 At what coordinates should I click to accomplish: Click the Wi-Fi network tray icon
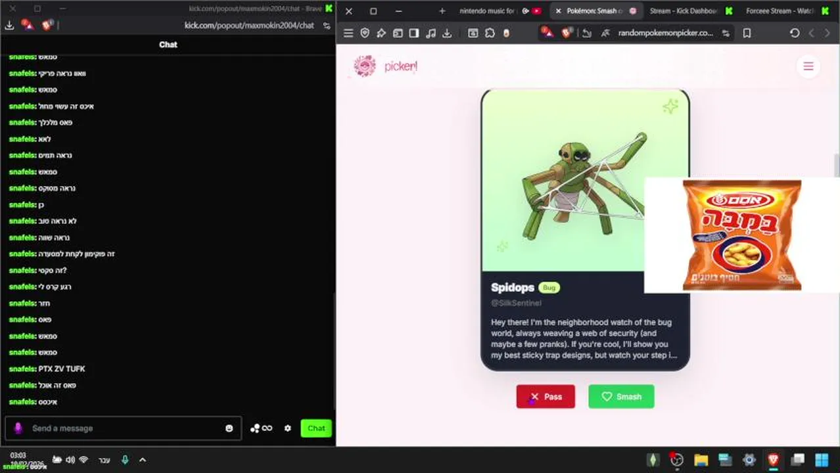pyautogui.click(x=83, y=460)
